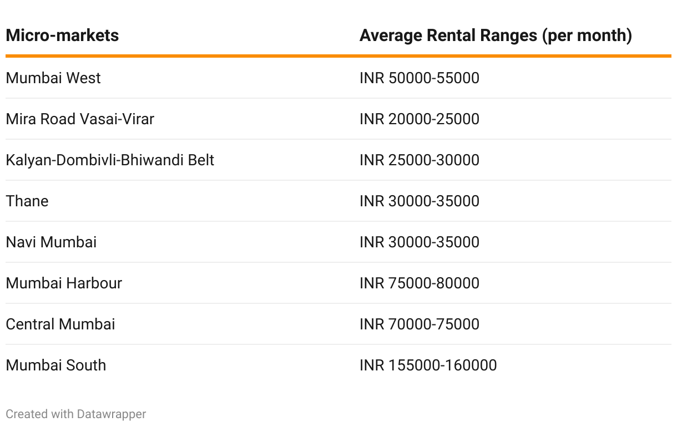
Task: Click the Kalyan-Dombivli-Bhiwandi Belt entry
Action: [x=110, y=160]
